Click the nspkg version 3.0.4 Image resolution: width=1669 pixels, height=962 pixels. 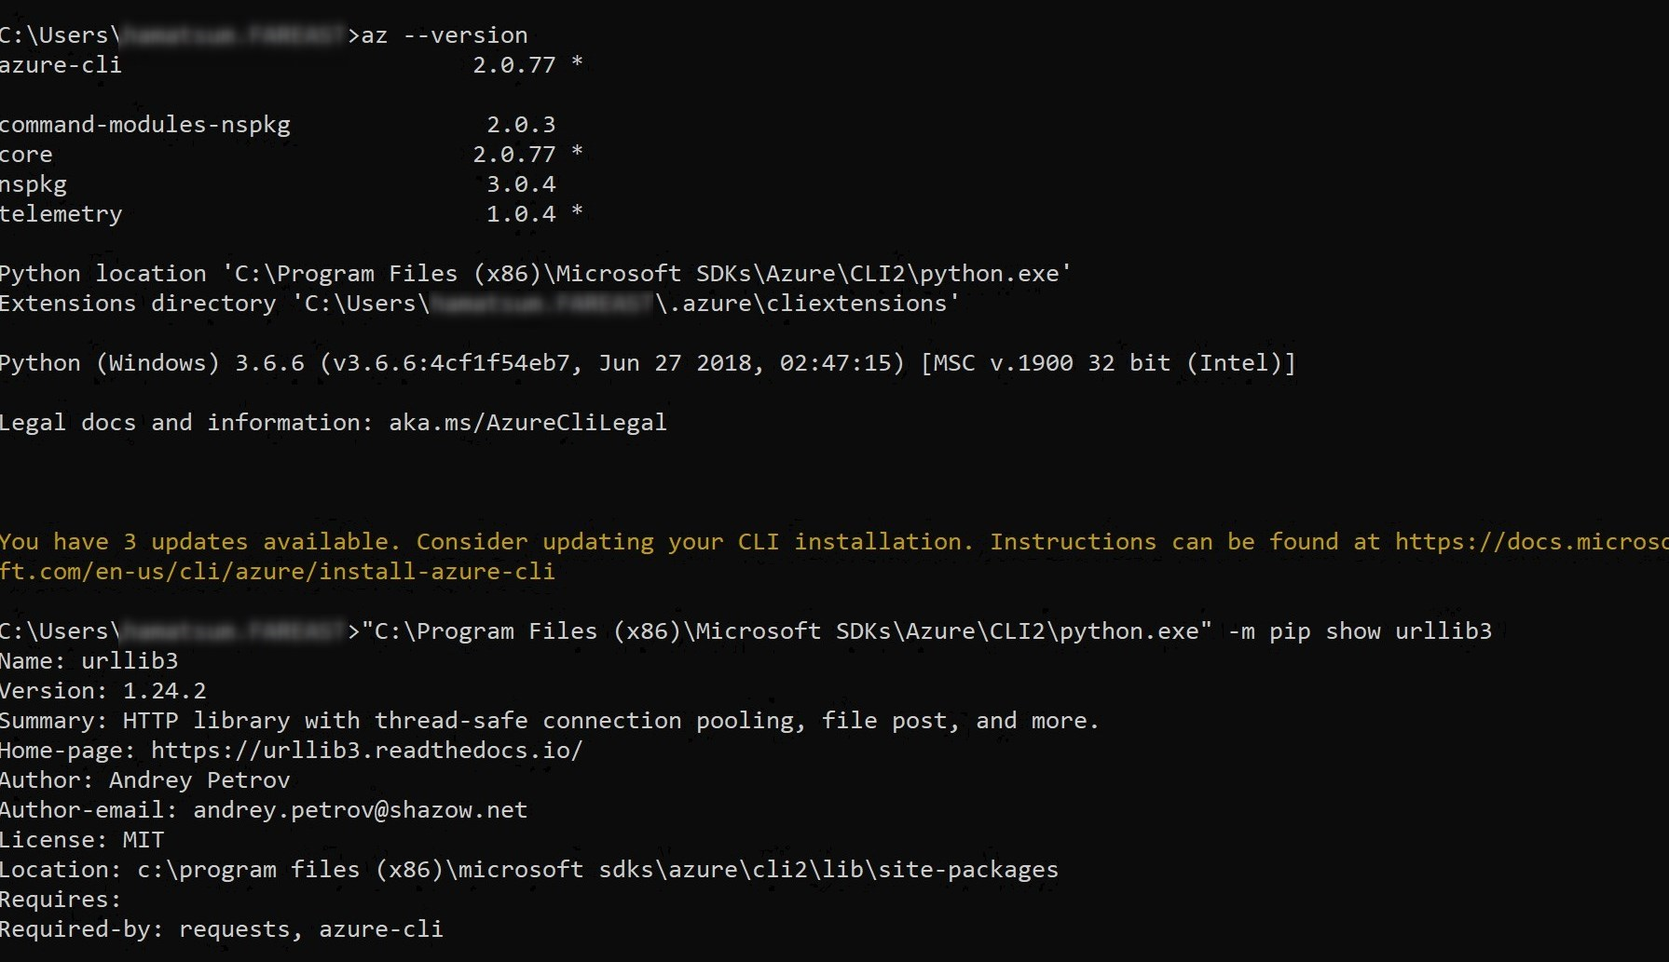(522, 183)
